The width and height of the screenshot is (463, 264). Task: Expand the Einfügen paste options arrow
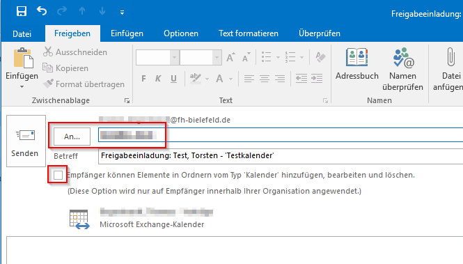tap(22, 86)
